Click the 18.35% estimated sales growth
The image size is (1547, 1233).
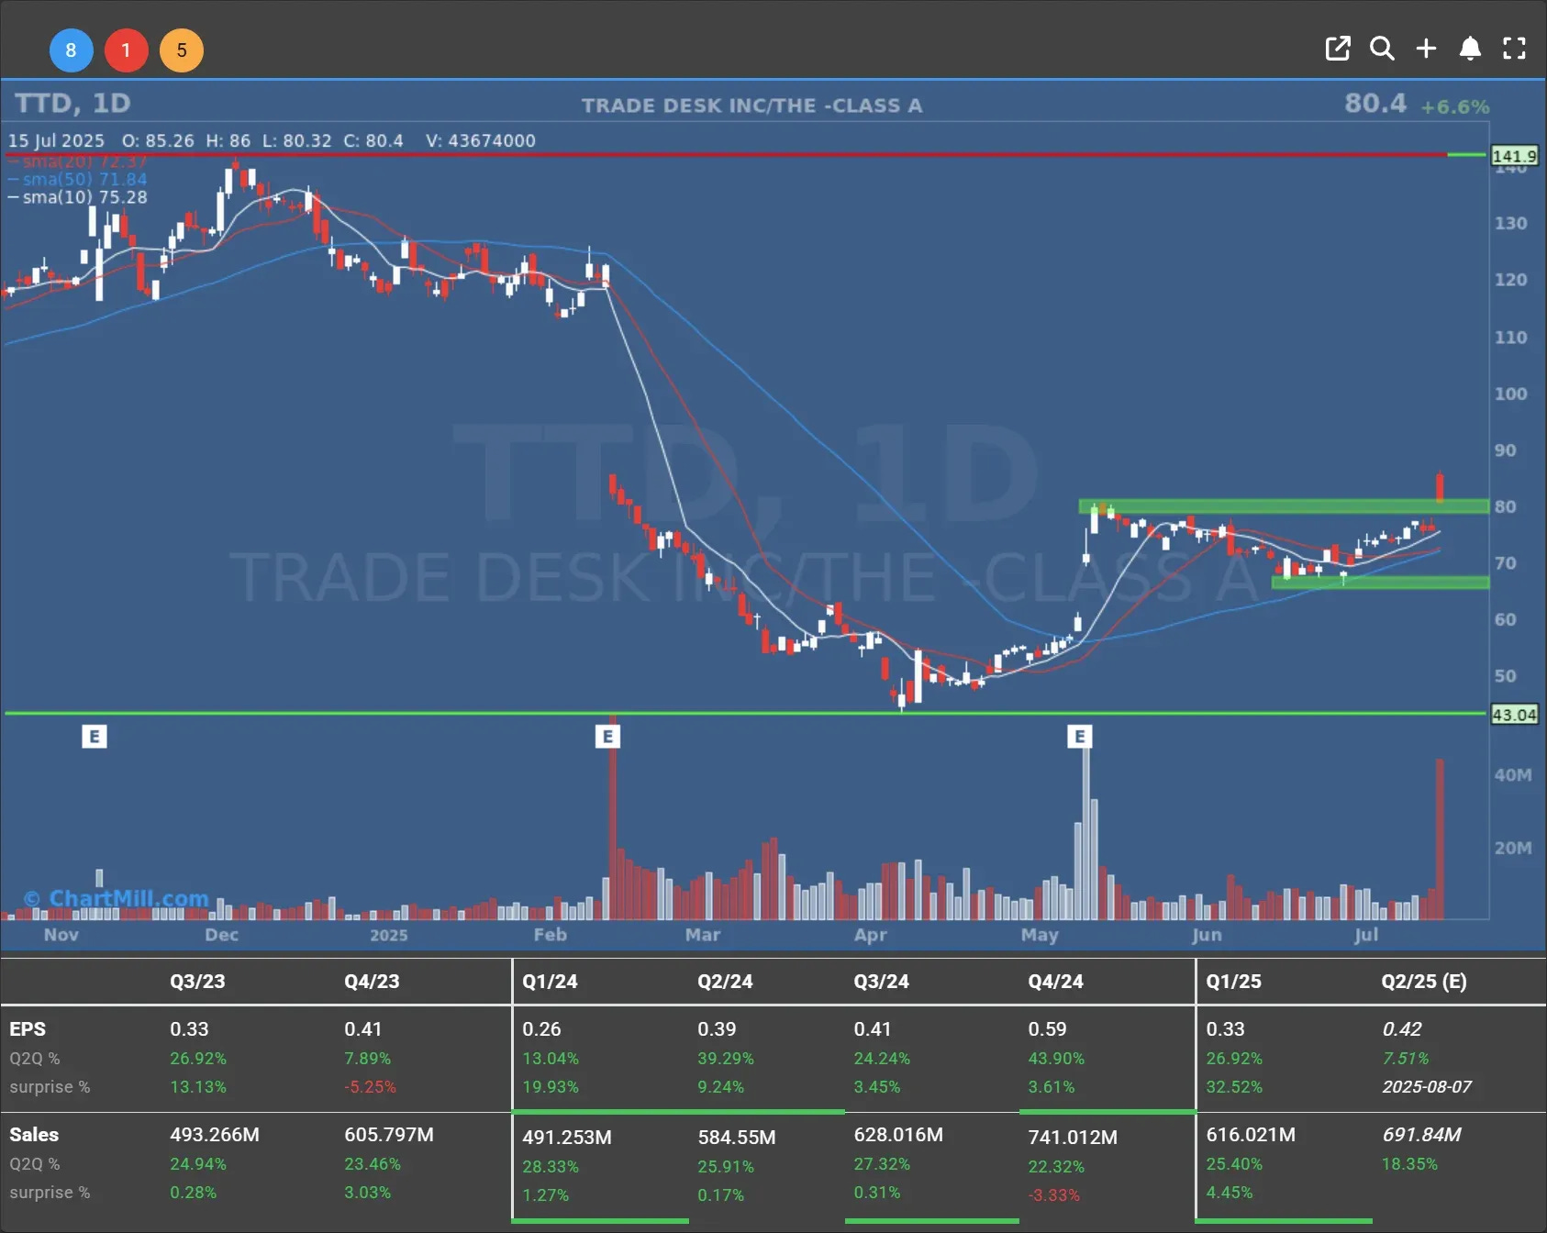(1409, 1164)
